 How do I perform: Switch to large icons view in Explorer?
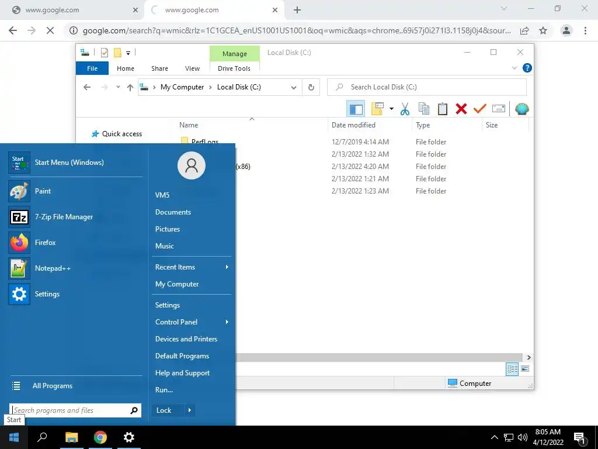pyautogui.click(x=525, y=369)
